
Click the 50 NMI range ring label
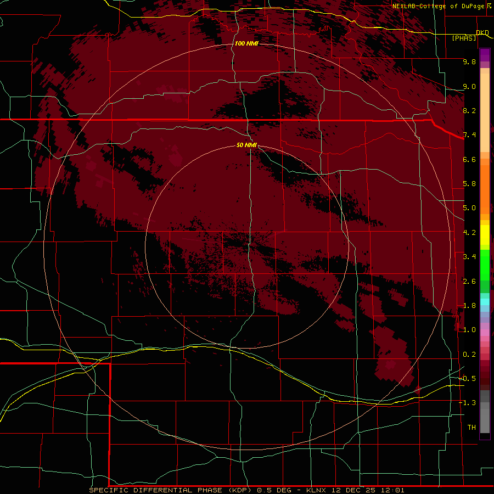(x=246, y=145)
